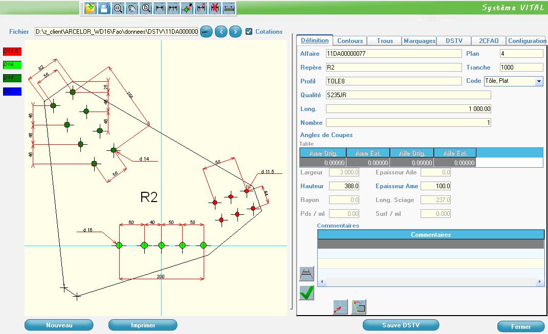The height and width of the screenshot is (334, 548).
Task: Open the Trous tab
Action: 385,41
